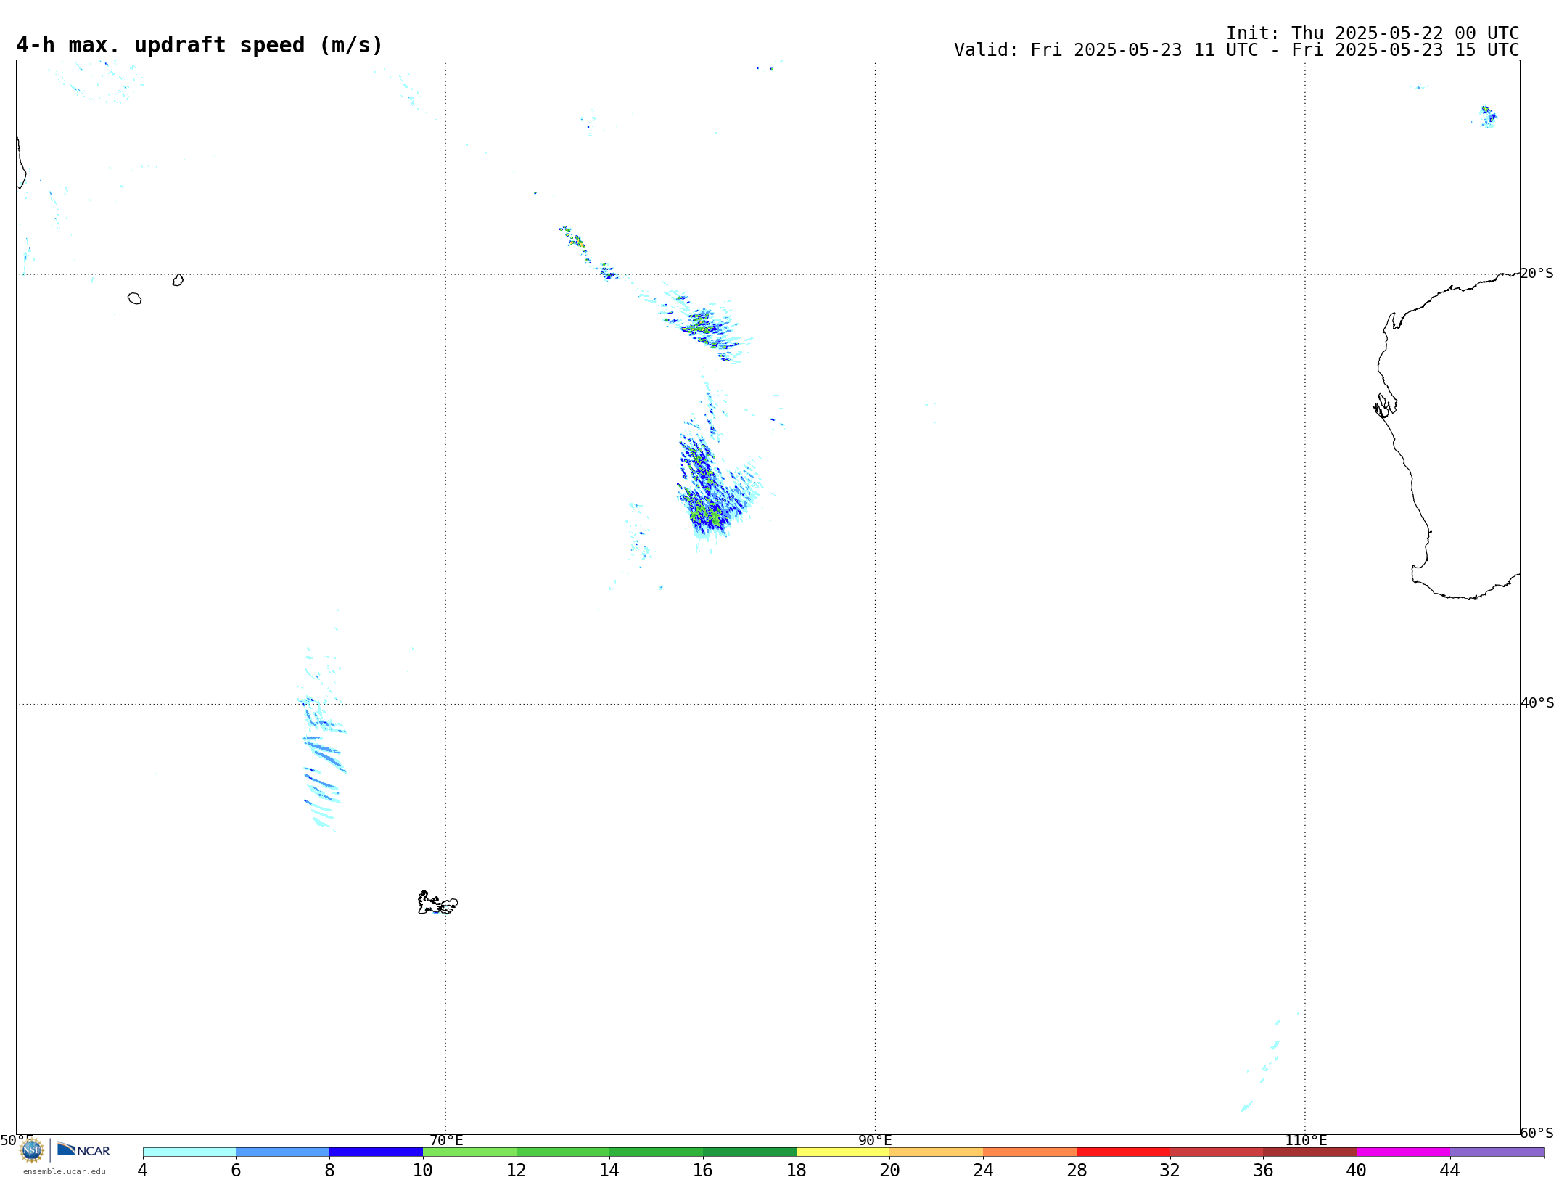Click the Kerguelen Islands outline near 70°E
1567x1180 pixels.
(x=437, y=904)
